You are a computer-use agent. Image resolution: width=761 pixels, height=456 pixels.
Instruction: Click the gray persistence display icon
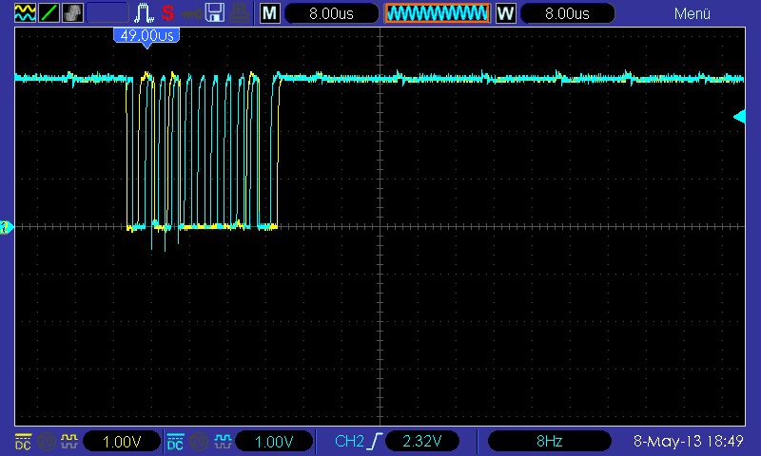pyautogui.click(x=72, y=13)
